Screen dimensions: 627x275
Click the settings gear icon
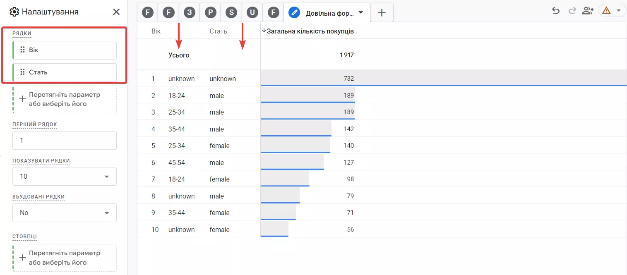tap(14, 12)
